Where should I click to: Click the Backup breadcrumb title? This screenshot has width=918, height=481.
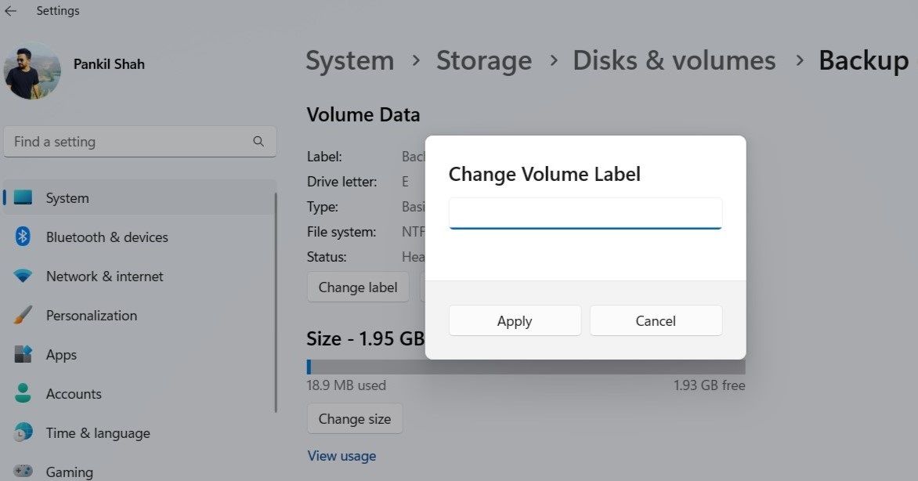(864, 61)
